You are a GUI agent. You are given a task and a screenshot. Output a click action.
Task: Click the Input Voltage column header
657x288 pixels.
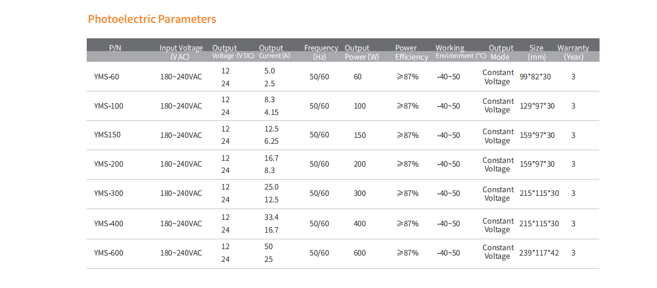click(x=181, y=52)
